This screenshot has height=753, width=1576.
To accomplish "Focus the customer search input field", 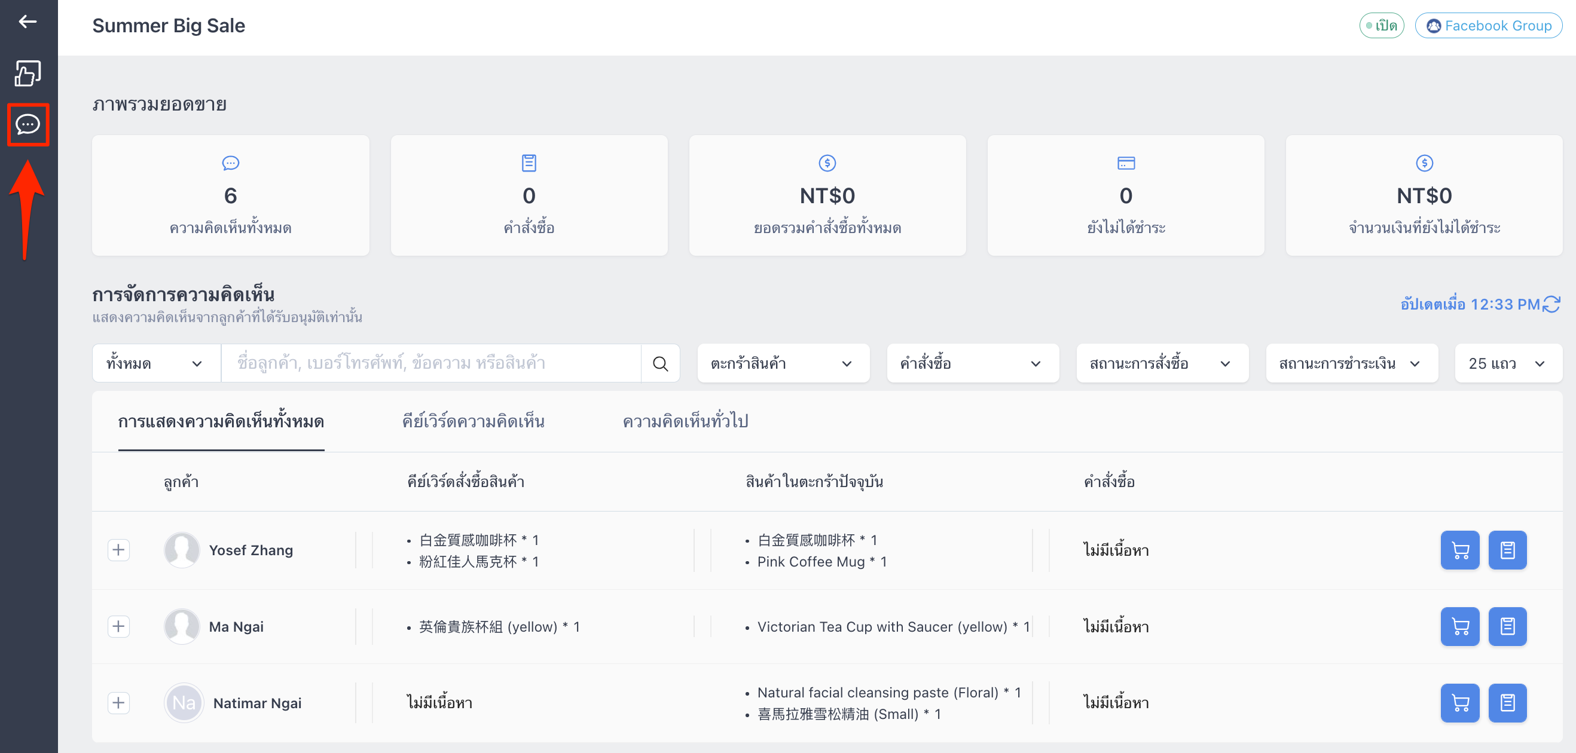I will (x=431, y=363).
